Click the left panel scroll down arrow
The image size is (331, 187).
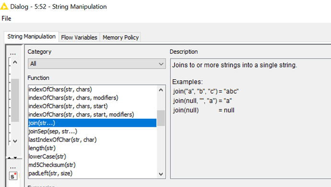tap(15, 141)
